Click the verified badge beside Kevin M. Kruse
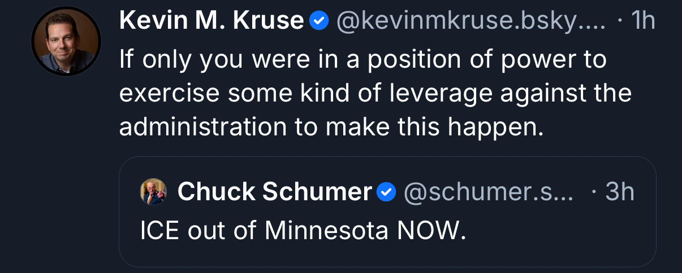The image size is (682, 273). [x=320, y=21]
